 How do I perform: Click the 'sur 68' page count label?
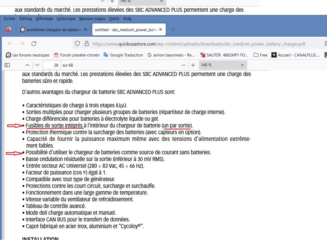[68, 65]
